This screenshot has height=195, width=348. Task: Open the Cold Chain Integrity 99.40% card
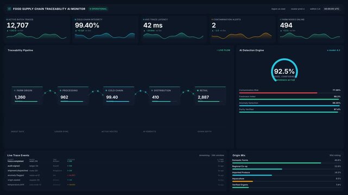coord(105,29)
